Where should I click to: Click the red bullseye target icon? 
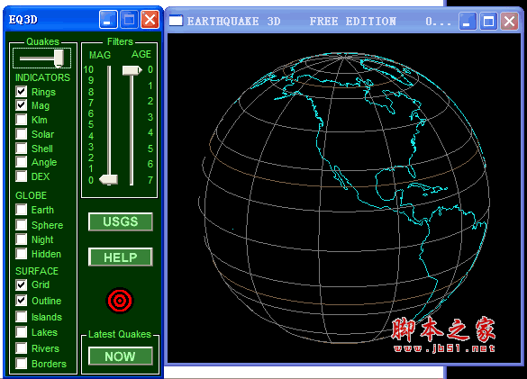coord(120,301)
